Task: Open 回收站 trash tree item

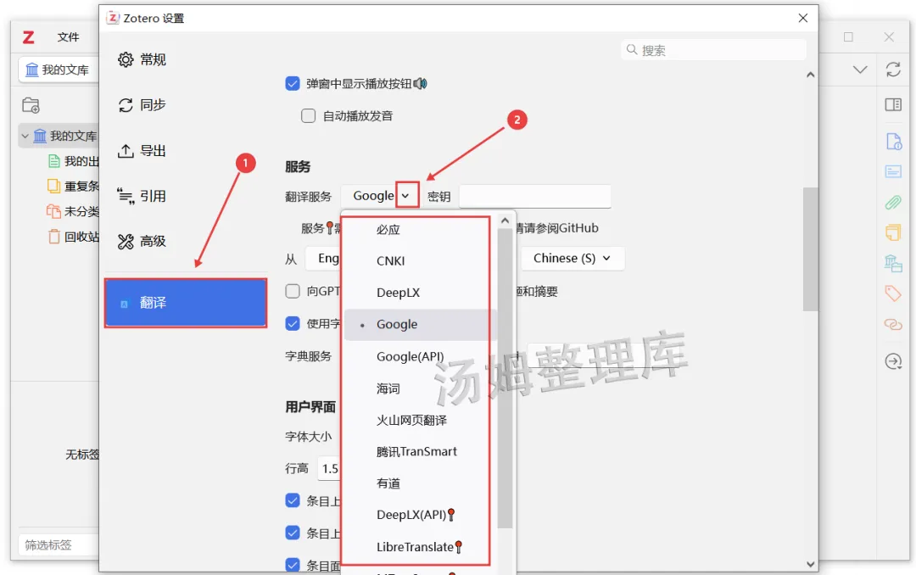Action: tap(73, 237)
